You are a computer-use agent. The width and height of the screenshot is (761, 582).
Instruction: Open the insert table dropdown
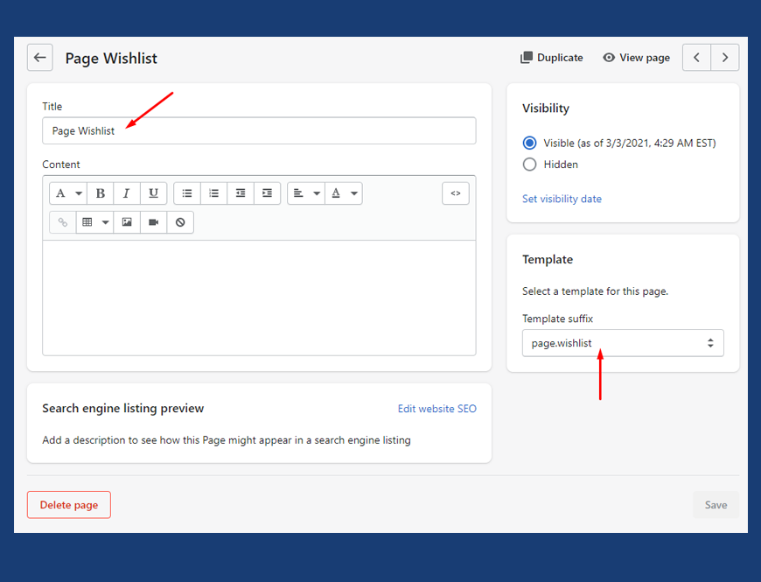coord(94,222)
